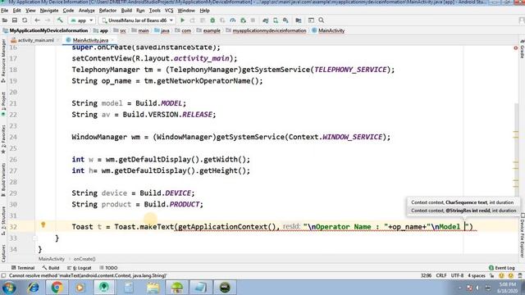Viewport: 525px width, 295px height.
Task: Click line 32 caret position at 32:96
Action: pos(465,227)
